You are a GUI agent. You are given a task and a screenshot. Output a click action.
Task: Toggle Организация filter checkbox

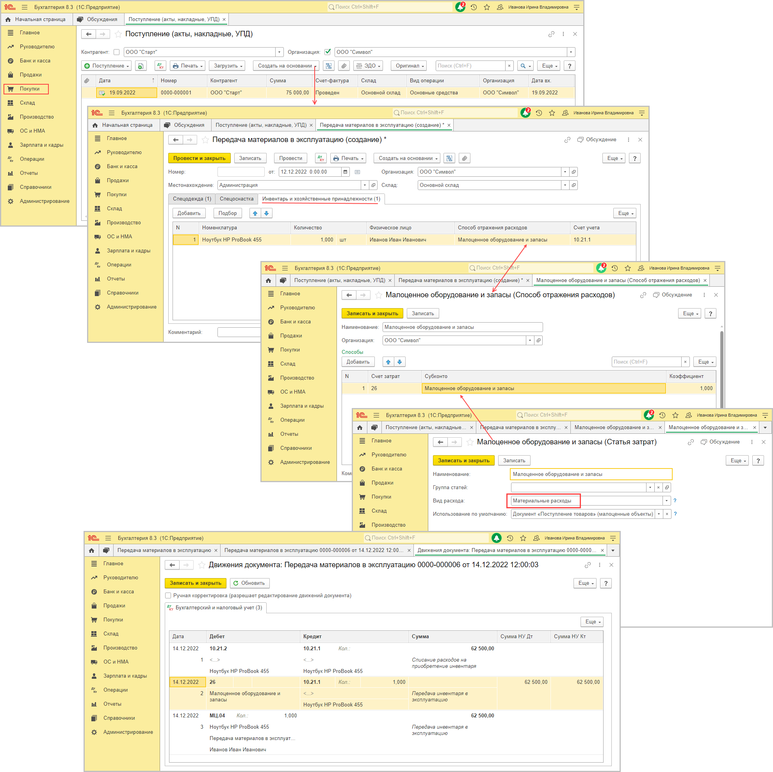[328, 51]
